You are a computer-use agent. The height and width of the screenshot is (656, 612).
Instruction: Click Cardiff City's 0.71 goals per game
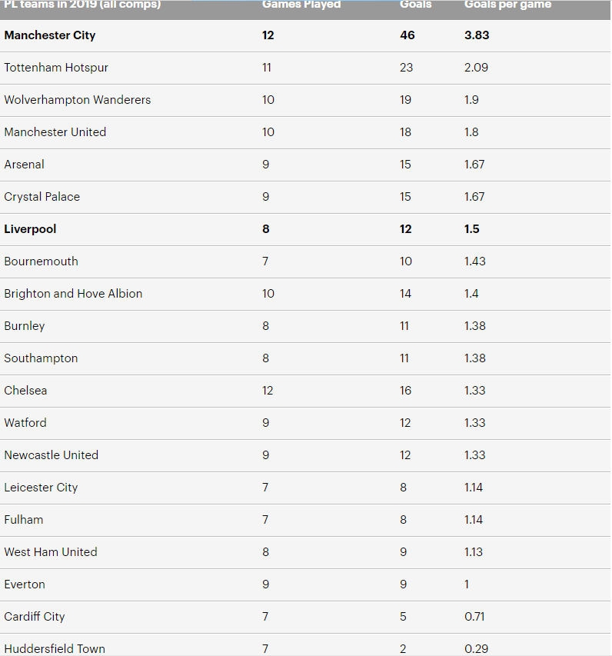pos(474,617)
